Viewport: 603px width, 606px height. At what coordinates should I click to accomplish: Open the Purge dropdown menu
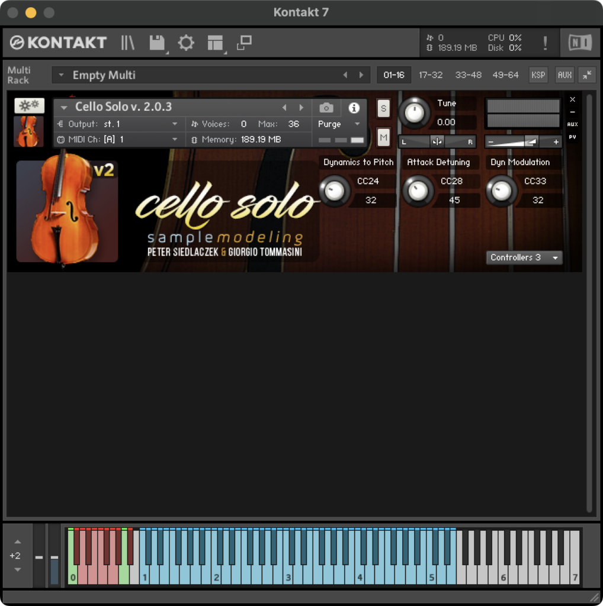coord(339,124)
